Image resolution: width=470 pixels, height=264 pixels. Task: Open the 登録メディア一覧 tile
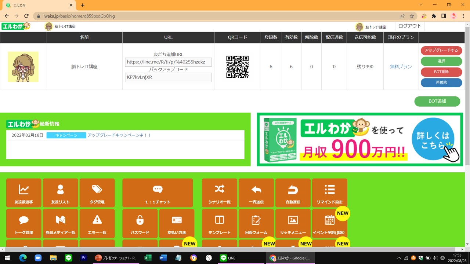click(61, 223)
